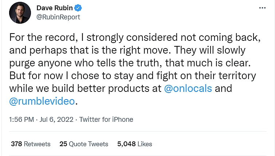The image size is (275, 156).
Task: View who Liked this tweet
Action: [x=145, y=144]
